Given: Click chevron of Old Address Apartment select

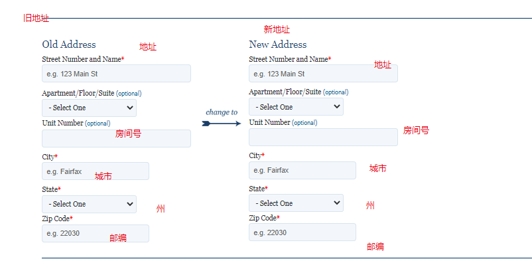Looking at the screenshot, I should (x=129, y=108).
